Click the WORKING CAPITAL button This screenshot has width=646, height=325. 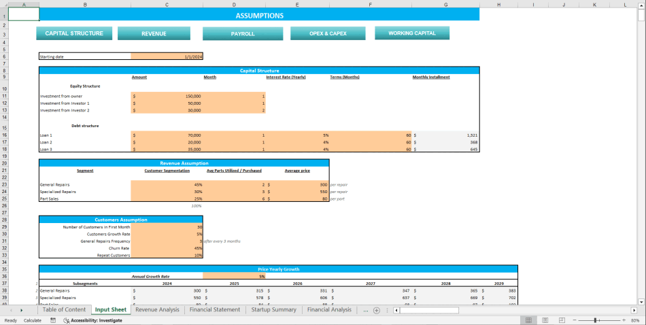click(x=411, y=33)
